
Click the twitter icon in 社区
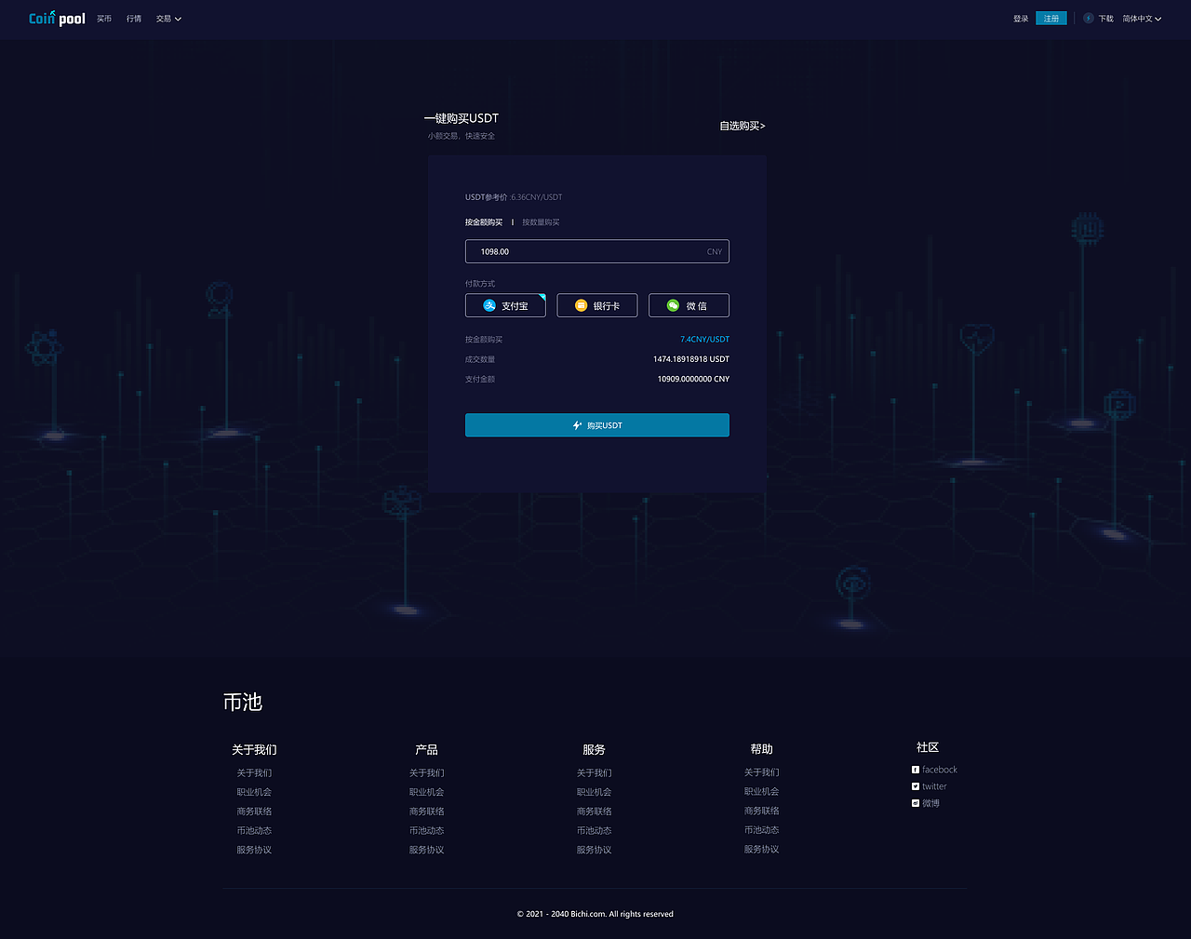(x=916, y=786)
